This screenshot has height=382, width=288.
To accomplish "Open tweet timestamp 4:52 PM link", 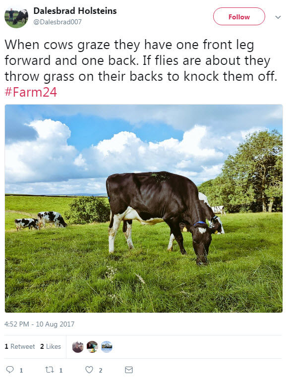I will 40,324.
